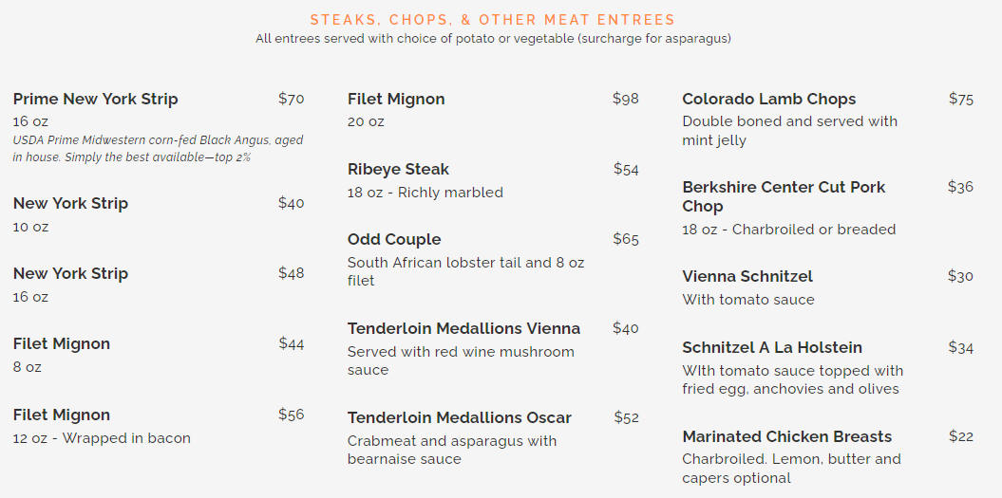Click the asparagus surcharge subtitle text

tap(493, 38)
